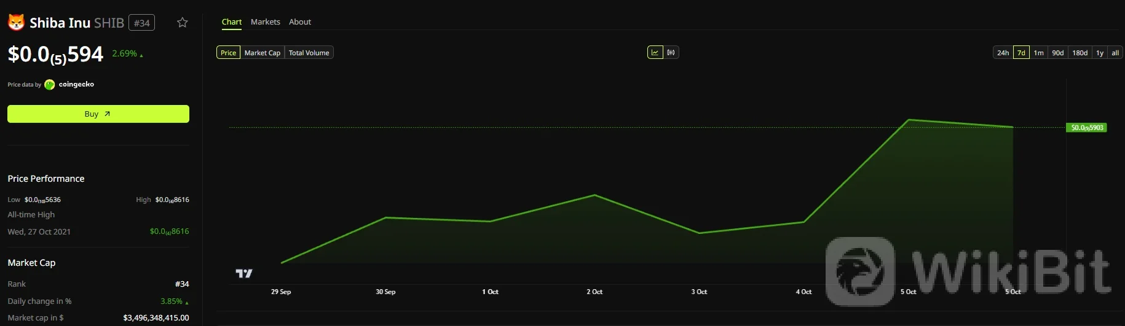Image resolution: width=1125 pixels, height=326 pixels.
Task: Open the About tab
Action: (x=300, y=22)
